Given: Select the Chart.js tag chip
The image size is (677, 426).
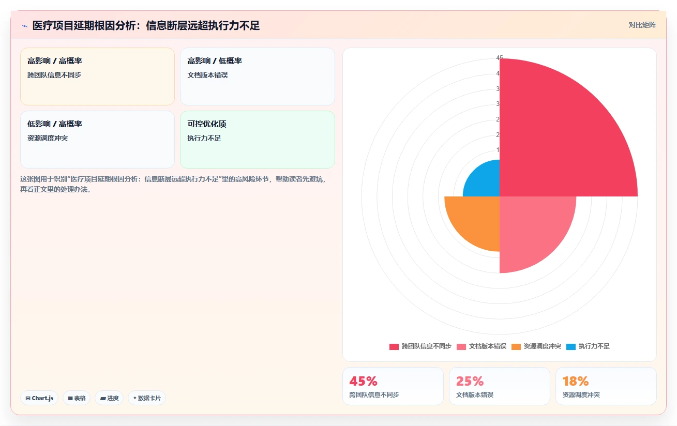Looking at the screenshot, I should (x=39, y=398).
